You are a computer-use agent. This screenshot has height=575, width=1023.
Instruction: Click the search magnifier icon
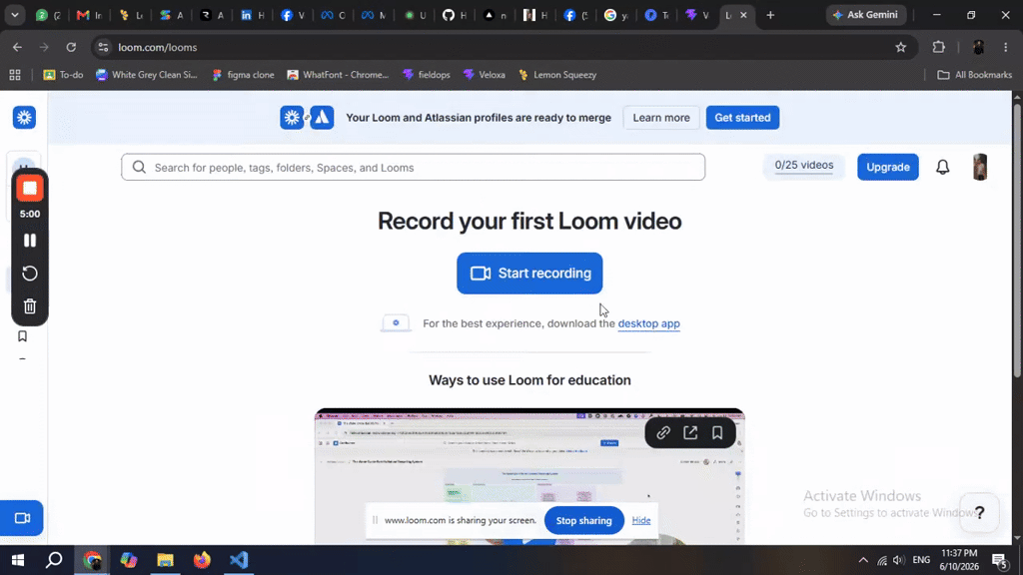click(x=139, y=168)
